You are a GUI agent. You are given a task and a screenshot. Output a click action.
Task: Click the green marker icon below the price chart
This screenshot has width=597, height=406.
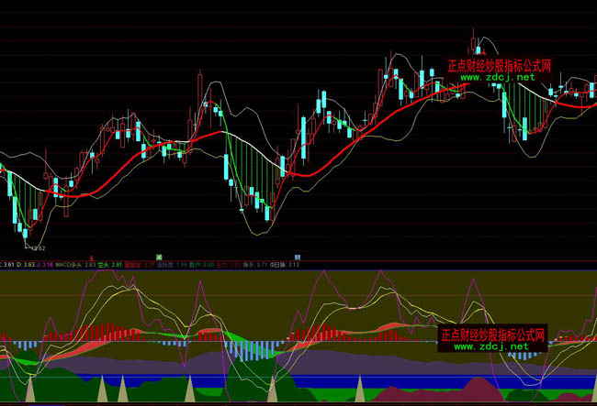click(x=159, y=255)
